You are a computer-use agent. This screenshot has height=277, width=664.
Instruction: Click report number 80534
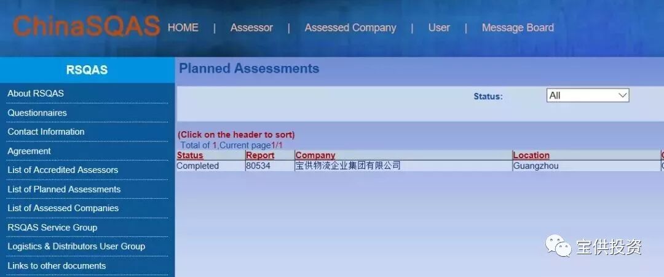(x=258, y=166)
